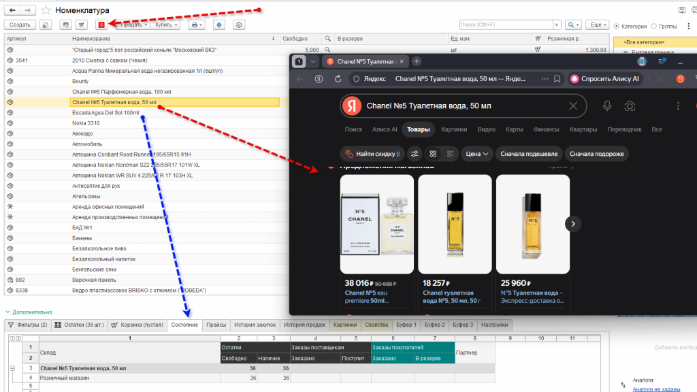Clear the Yandex search query with the X

click(573, 105)
